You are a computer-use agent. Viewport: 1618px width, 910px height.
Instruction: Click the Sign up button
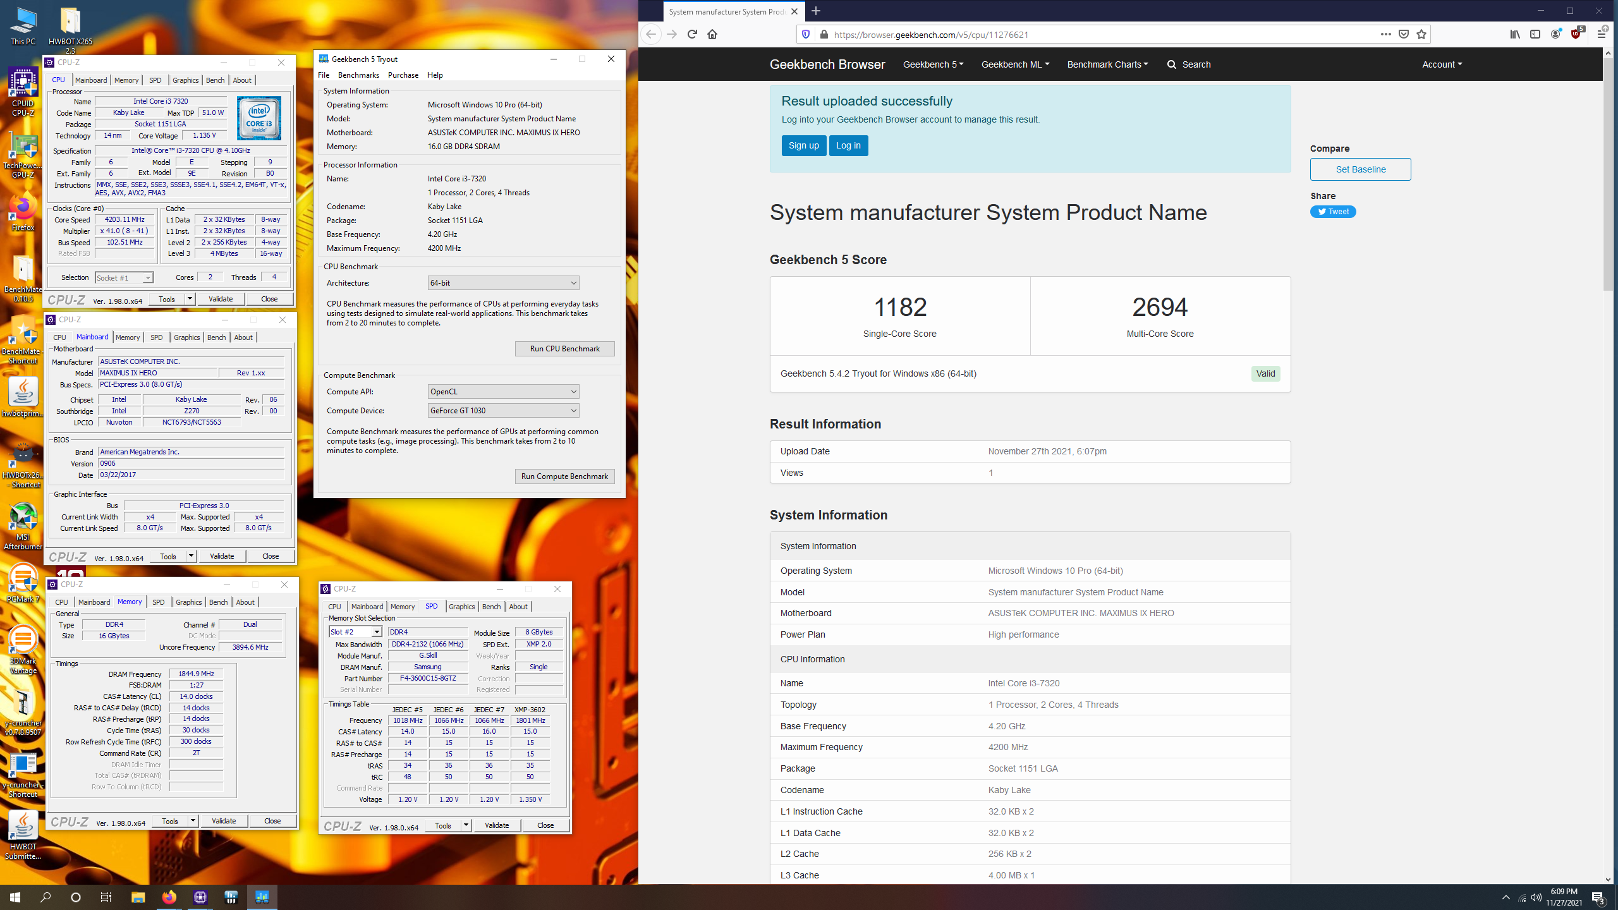coord(803,145)
